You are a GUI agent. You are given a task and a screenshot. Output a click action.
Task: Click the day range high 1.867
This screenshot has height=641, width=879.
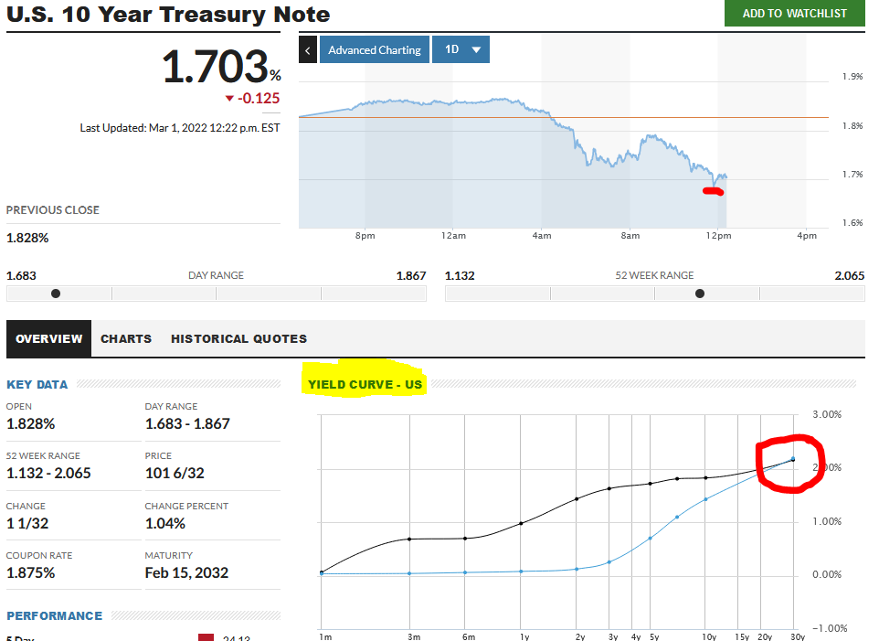[411, 276]
